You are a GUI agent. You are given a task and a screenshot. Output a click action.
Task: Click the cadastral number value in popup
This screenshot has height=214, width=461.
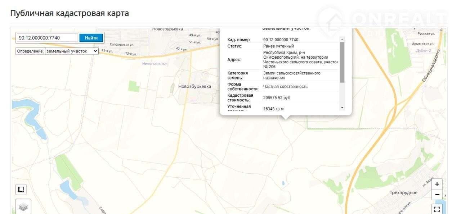[281, 40]
